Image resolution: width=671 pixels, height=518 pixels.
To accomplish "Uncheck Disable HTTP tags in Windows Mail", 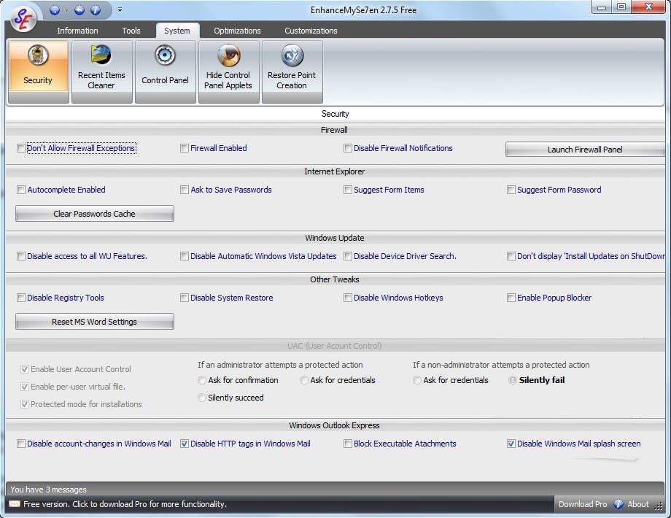I will (x=184, y=444).
